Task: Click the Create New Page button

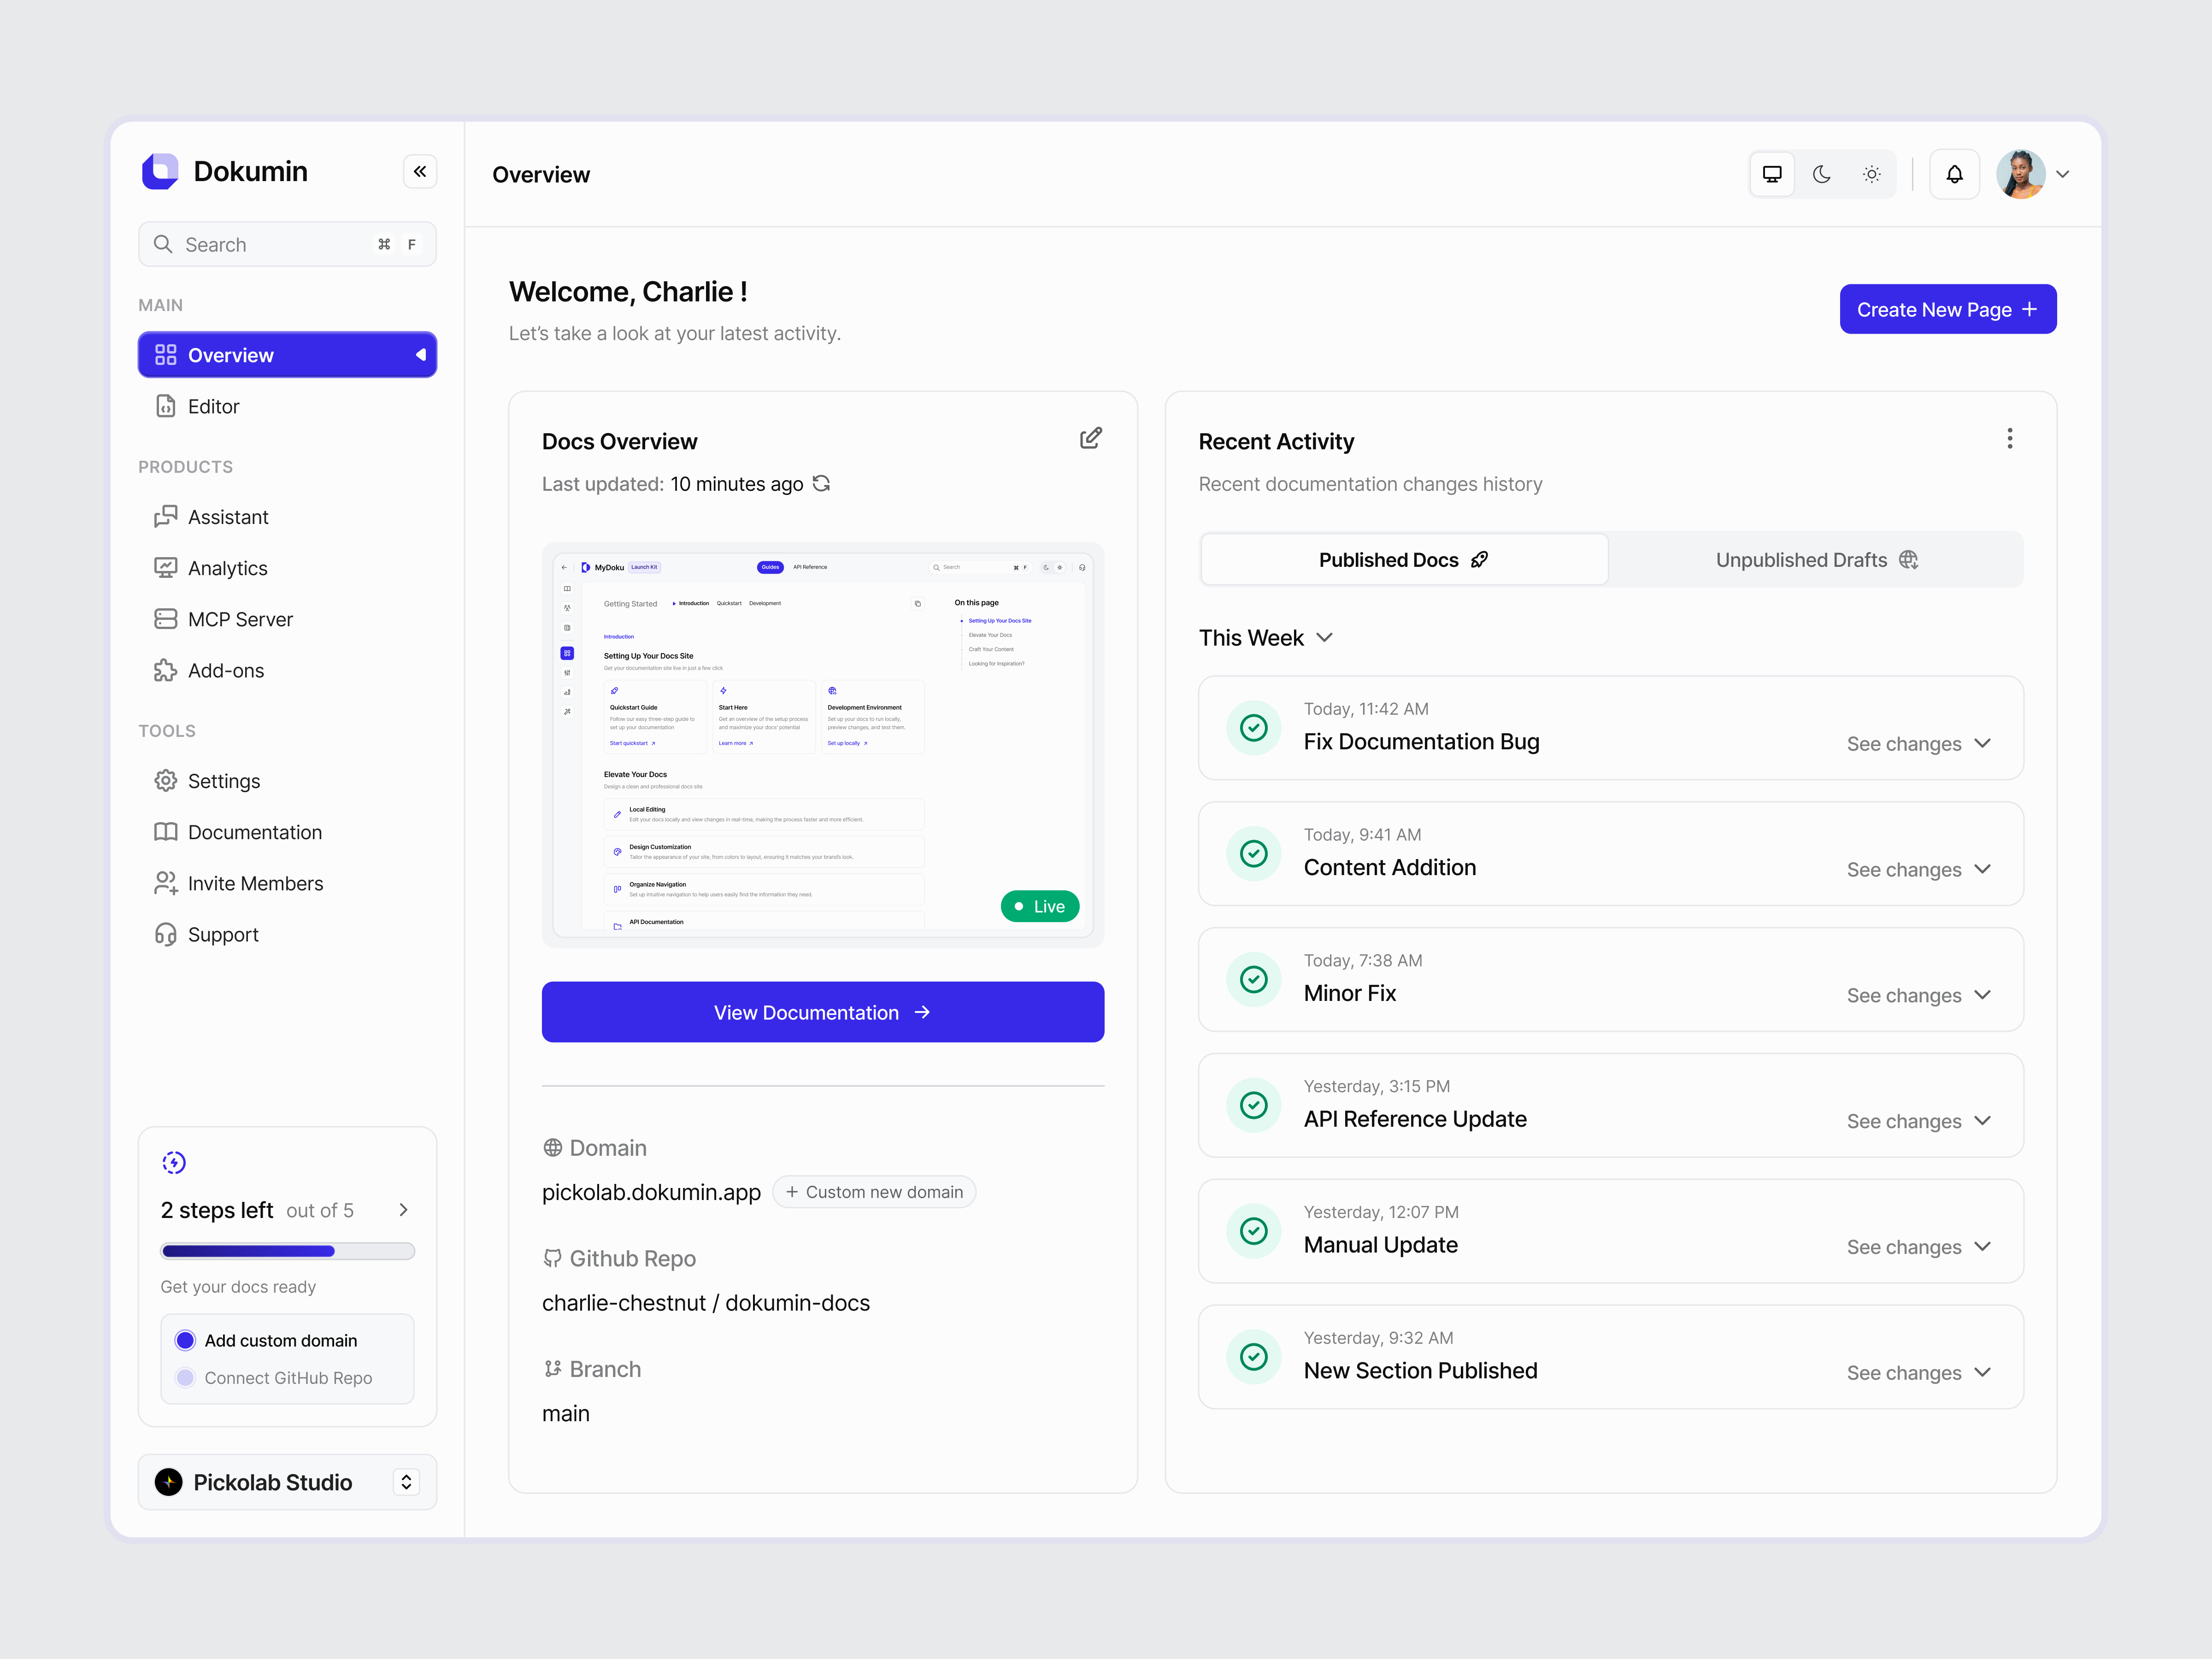Action: click(1947, 309)
